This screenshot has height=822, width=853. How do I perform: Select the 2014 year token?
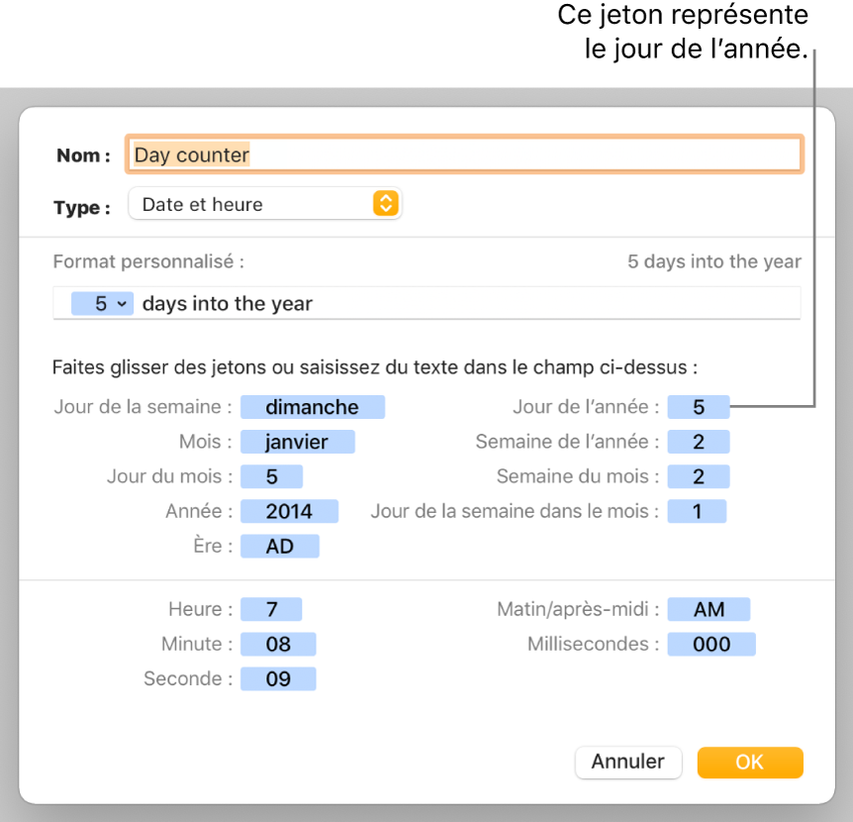pyautogui.click(x=289, y=511)
